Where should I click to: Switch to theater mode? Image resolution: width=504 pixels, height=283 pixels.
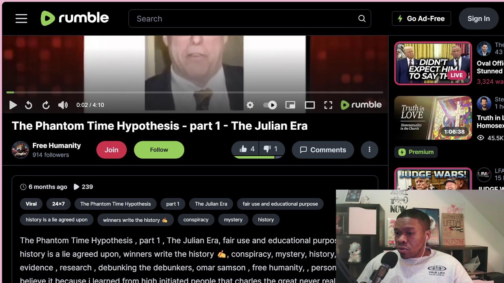click(x=310, y=105)
